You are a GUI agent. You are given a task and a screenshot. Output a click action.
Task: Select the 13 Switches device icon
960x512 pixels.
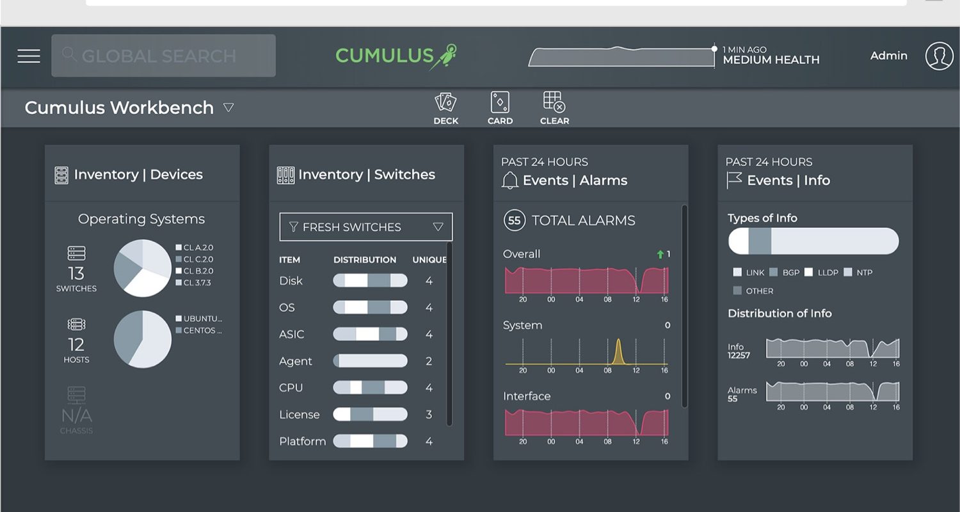pos(76,253)
